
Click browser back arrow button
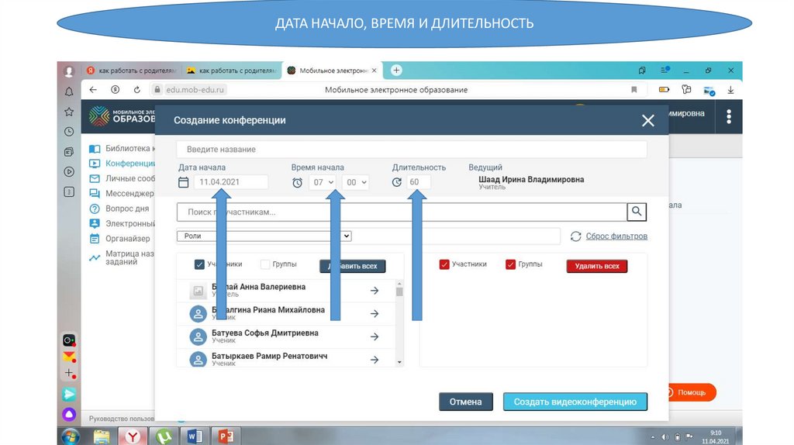pos(93,90)
